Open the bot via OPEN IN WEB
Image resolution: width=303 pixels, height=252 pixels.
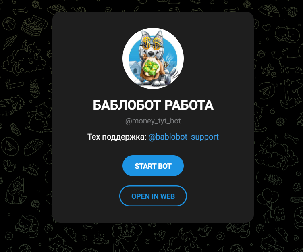[153, 196]
